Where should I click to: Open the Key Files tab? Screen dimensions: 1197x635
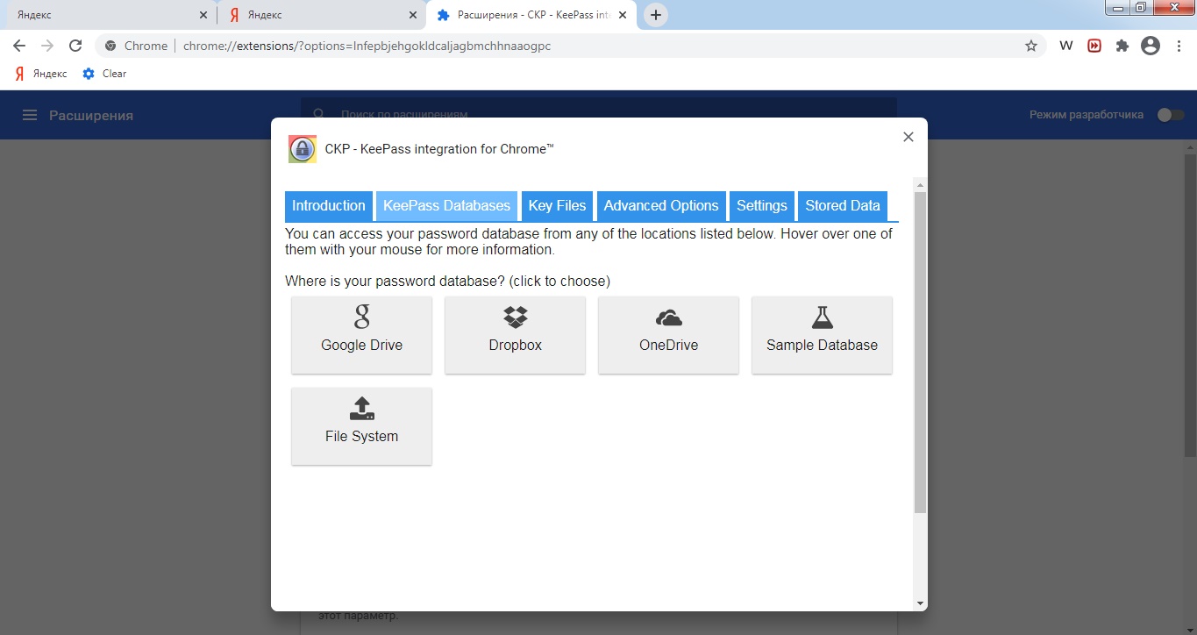[557, 206]
